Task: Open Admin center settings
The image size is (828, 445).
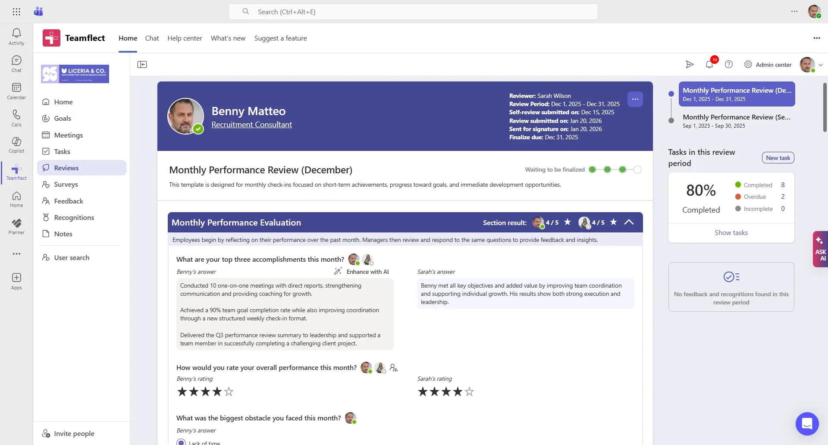Action: point(768,65)
